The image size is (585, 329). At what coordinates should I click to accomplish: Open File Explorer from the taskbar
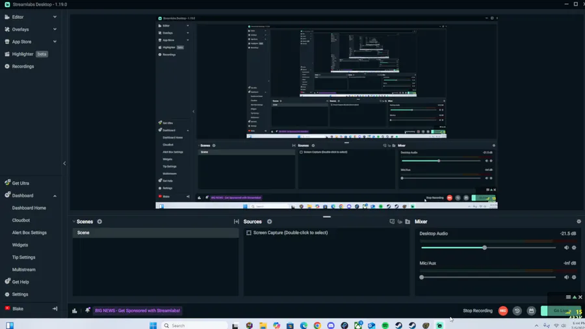pos(263,325)
